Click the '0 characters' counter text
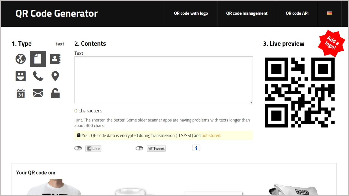This screenshot has width=349, height=196. (x=88, y=111)
